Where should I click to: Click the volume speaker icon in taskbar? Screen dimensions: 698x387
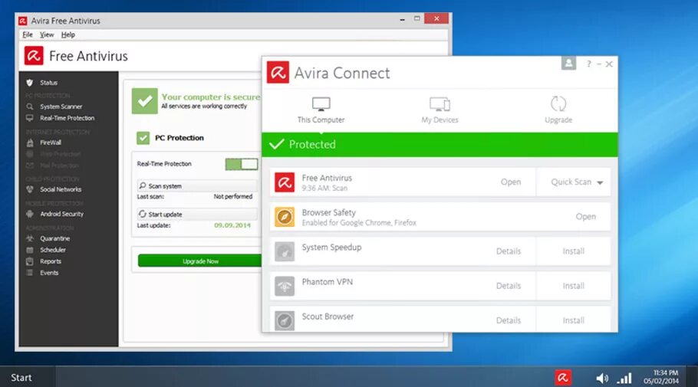pyautogui.click(x=602, y=379)
